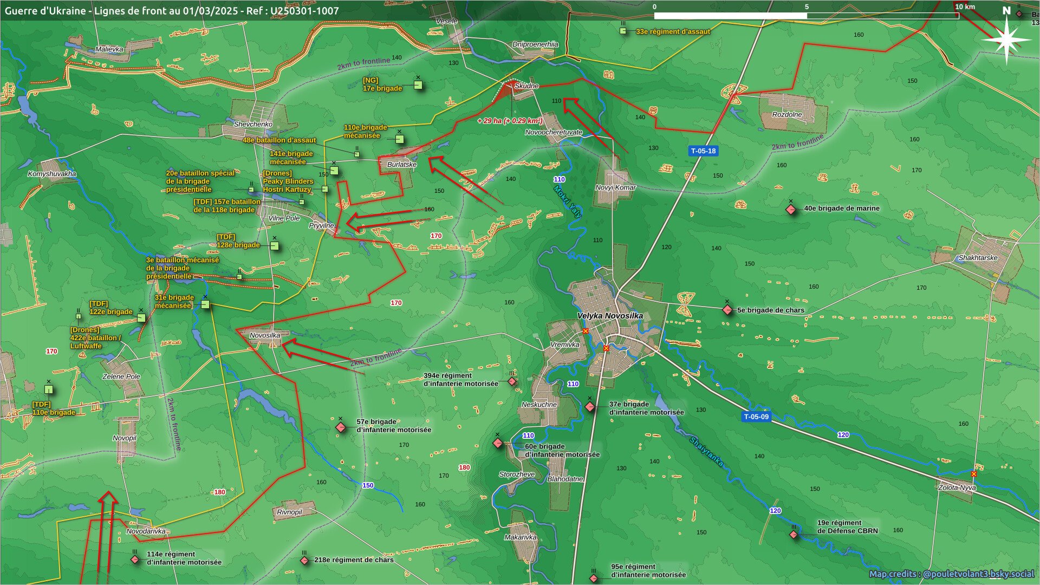The height and width of the screenshot is (585, 1040).
Task: Select the 57e brigade d'infanterie motorisée marker
Action: click(x=341, y=427)
